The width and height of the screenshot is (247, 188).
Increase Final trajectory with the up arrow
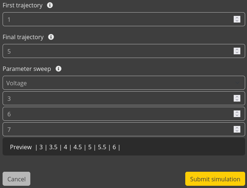point(237,49)
